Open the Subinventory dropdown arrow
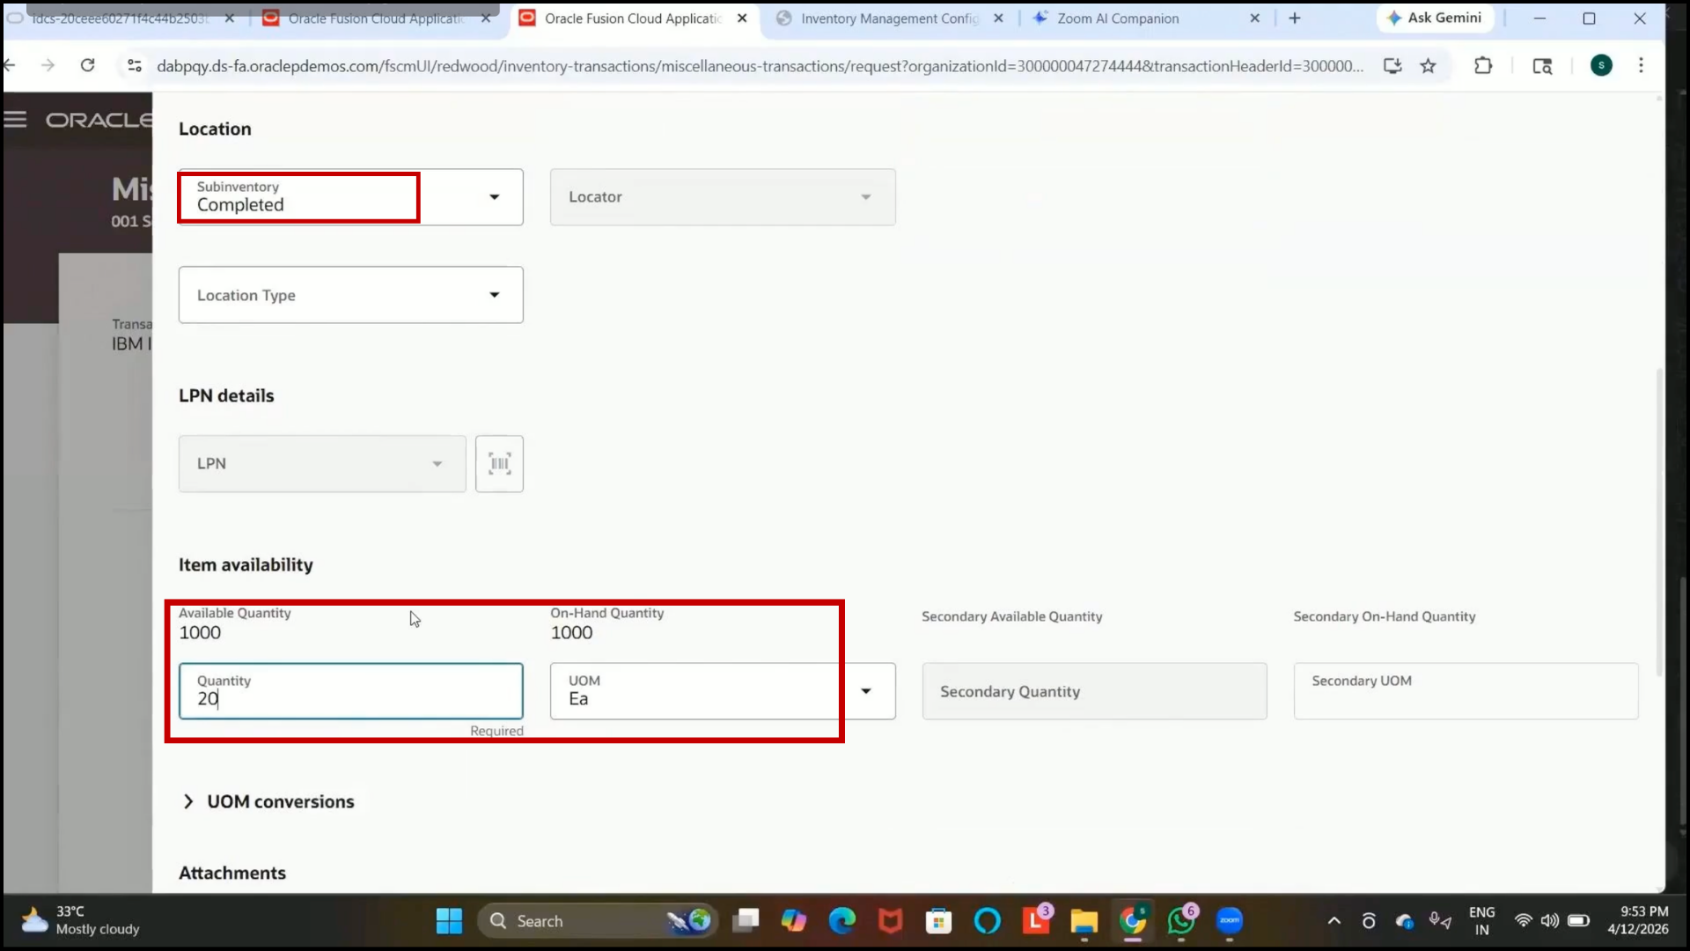The height and width of the screenshot is (951, 1690). pyautogui.click(x=495, y=197)
